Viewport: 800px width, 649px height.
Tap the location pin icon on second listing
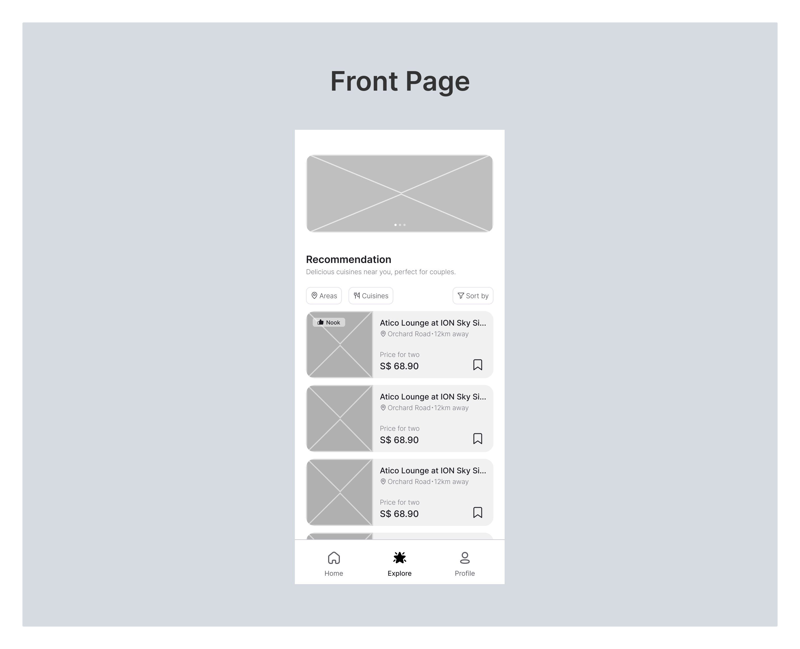tap(383, 407)
